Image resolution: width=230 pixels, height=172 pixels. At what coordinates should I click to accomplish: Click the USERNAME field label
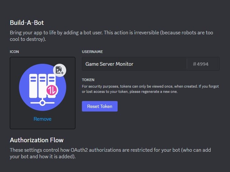click(92, 52)
